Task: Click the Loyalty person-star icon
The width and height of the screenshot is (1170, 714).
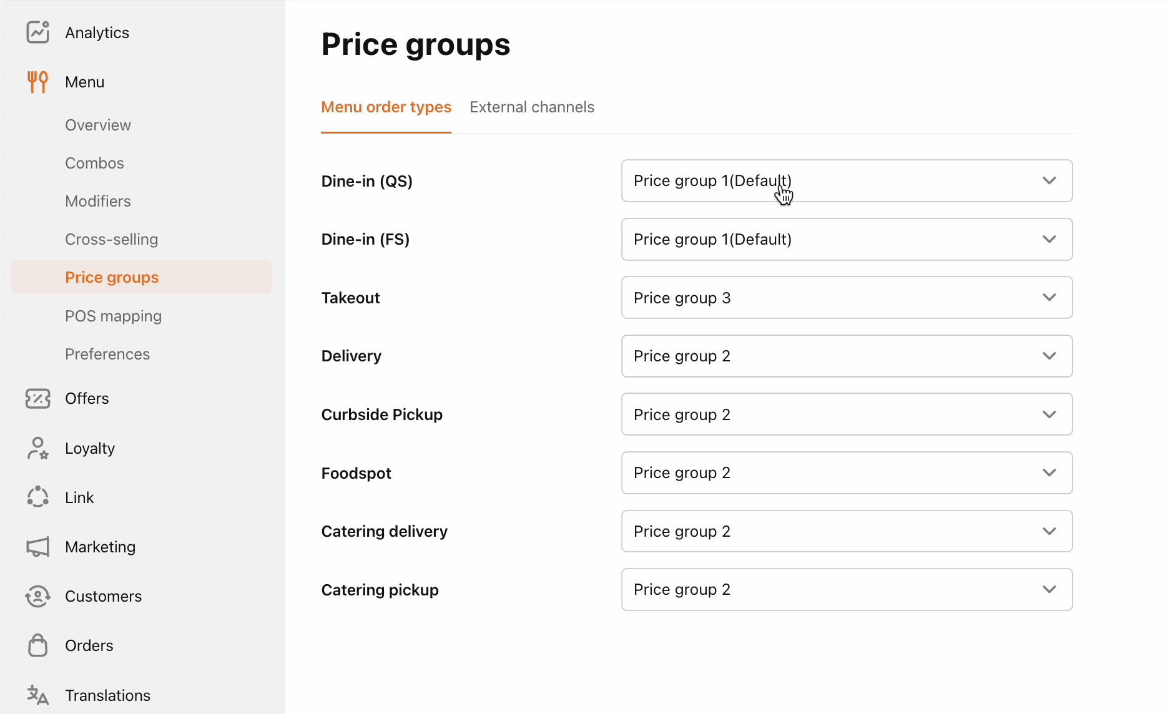Action: coord(37,448)
